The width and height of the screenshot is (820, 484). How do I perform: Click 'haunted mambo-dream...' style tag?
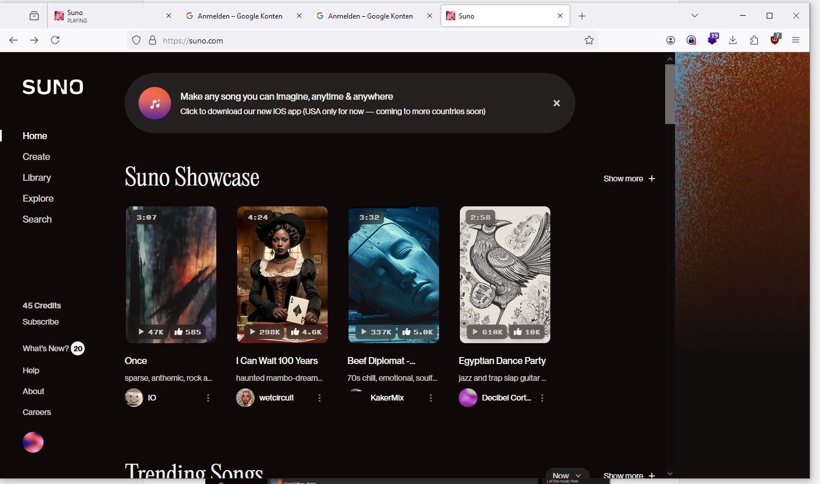coord(279,378)
